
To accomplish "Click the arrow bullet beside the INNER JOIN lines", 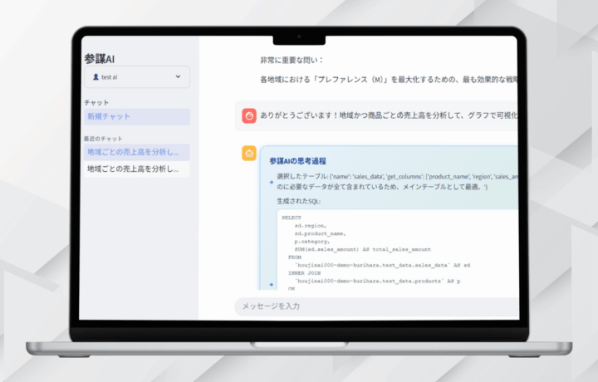I will click(x=272, y=283).
